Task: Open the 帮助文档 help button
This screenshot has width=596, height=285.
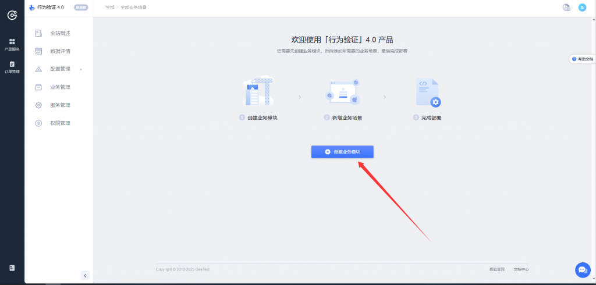Action: point(583,59)
